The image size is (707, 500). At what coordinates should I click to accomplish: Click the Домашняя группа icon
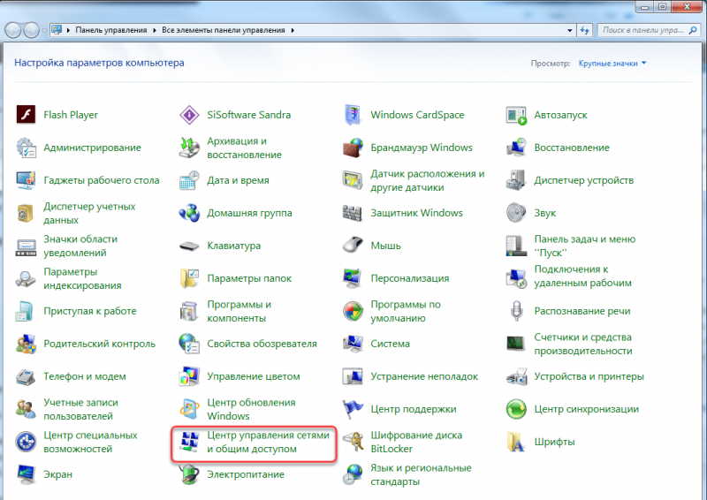coord(189,213)
